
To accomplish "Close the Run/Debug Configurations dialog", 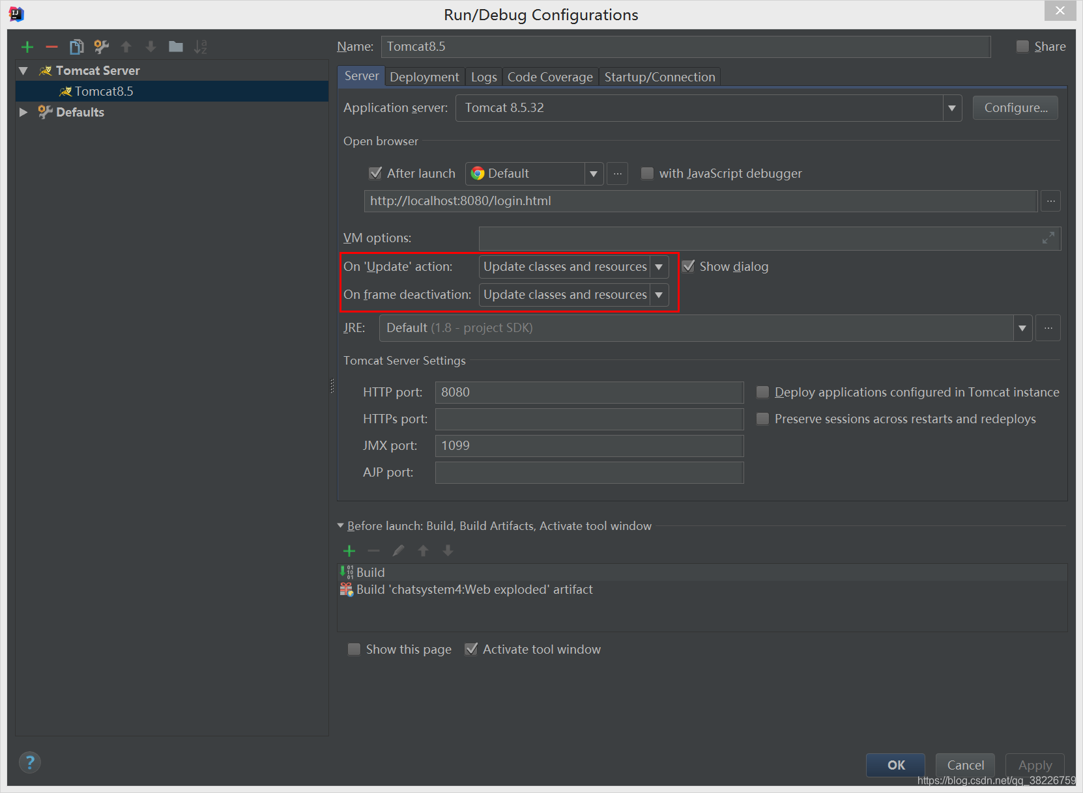I will pyautogui.click(x=1060, y=10).
